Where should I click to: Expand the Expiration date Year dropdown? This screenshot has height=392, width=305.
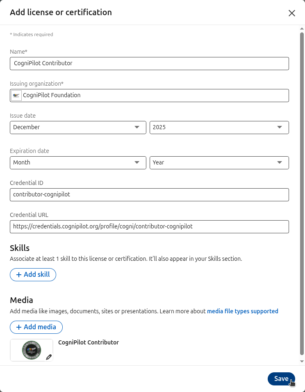pos(219,163)
